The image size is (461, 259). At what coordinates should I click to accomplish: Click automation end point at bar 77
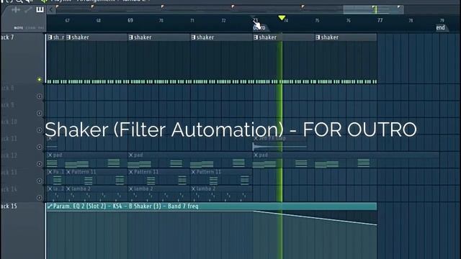377,224
